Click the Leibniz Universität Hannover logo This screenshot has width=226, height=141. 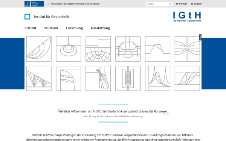pos(34,4)
